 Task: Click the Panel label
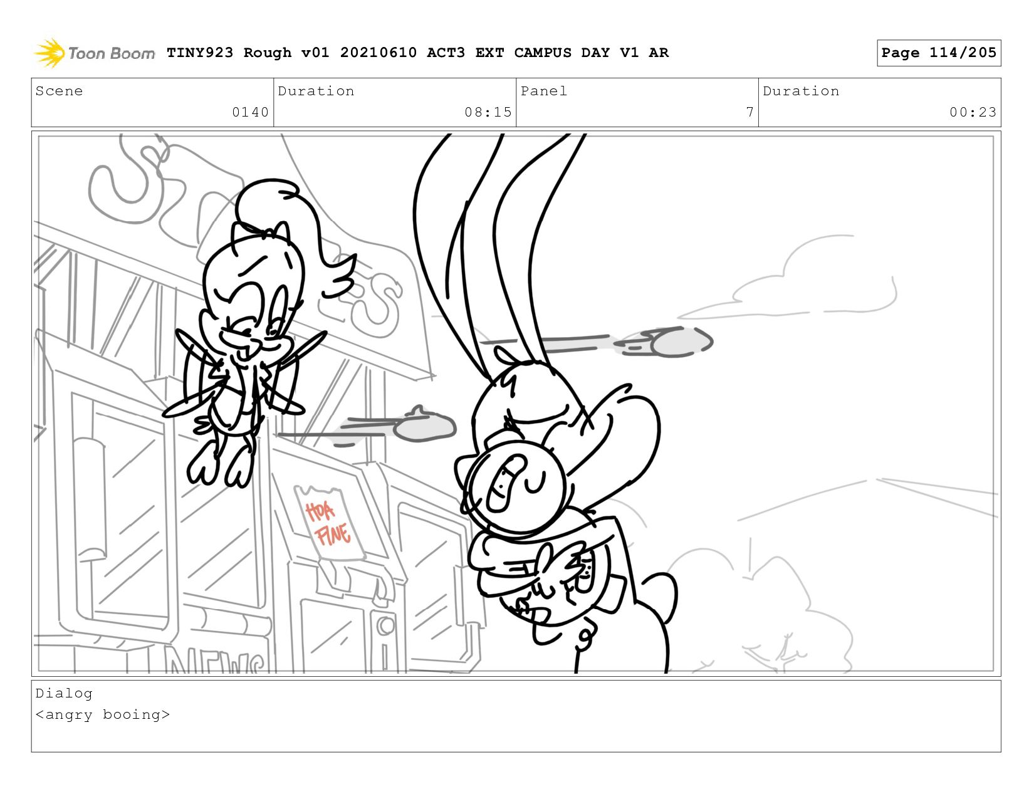544,91
